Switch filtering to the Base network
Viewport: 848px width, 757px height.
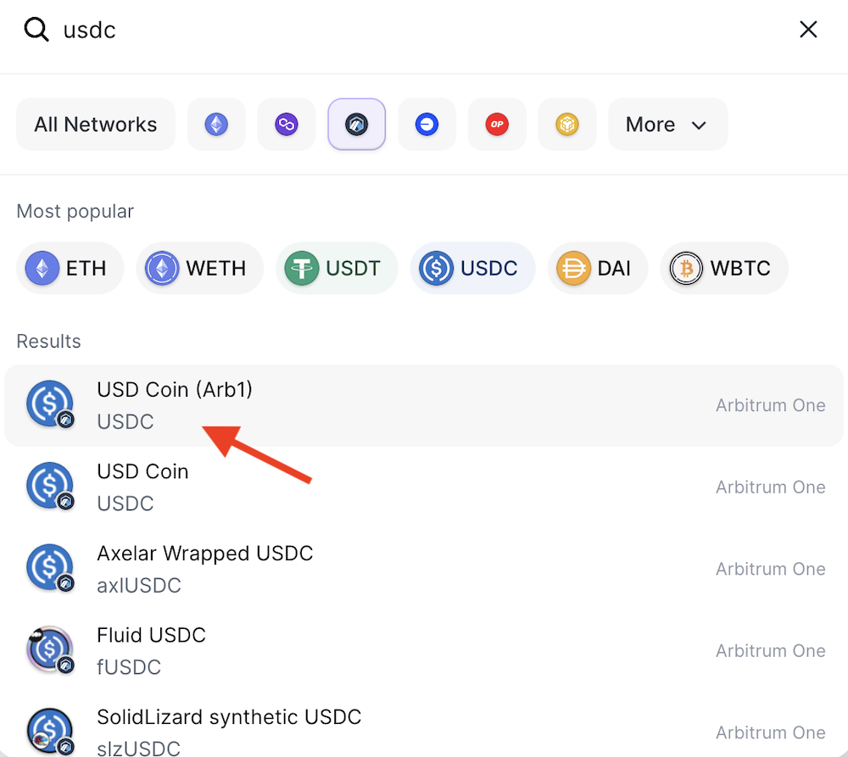pos(427,124)
